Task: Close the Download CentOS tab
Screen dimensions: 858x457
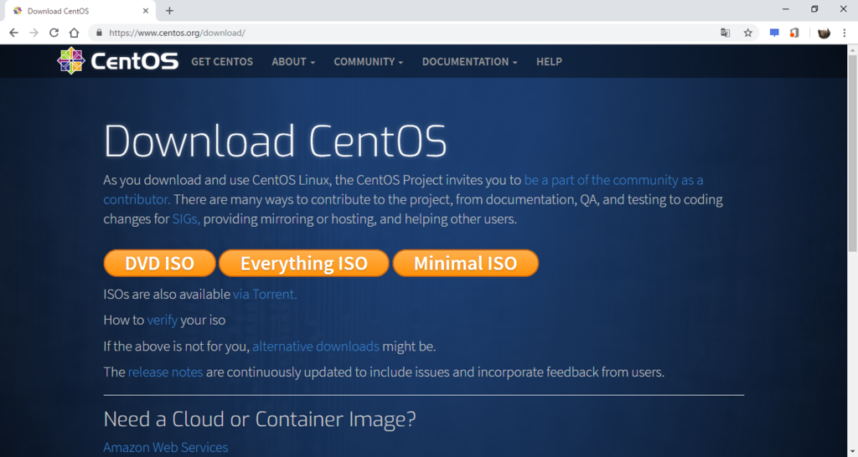Action: pos(146,10)
